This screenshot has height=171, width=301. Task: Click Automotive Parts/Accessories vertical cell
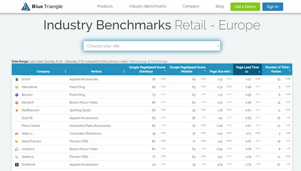90,126
